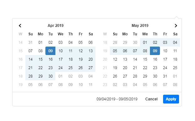Select May 09 end date

click(x=155, y=51)
